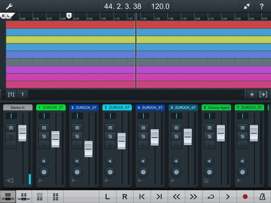This screenshot has height=203, width=271.
Task: Solo the Groove Agent channel
Action: (209, 136)
